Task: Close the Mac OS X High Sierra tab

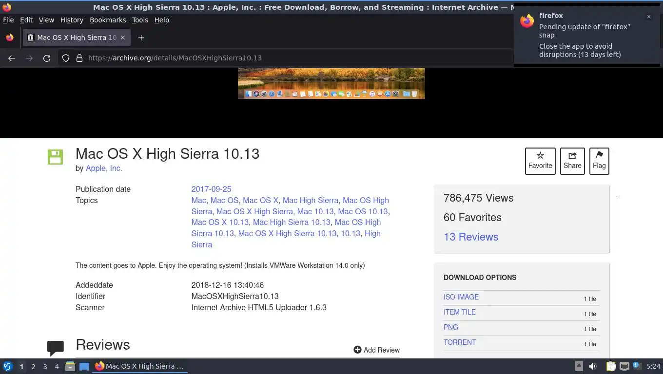Action: click(x=123, y=37)
